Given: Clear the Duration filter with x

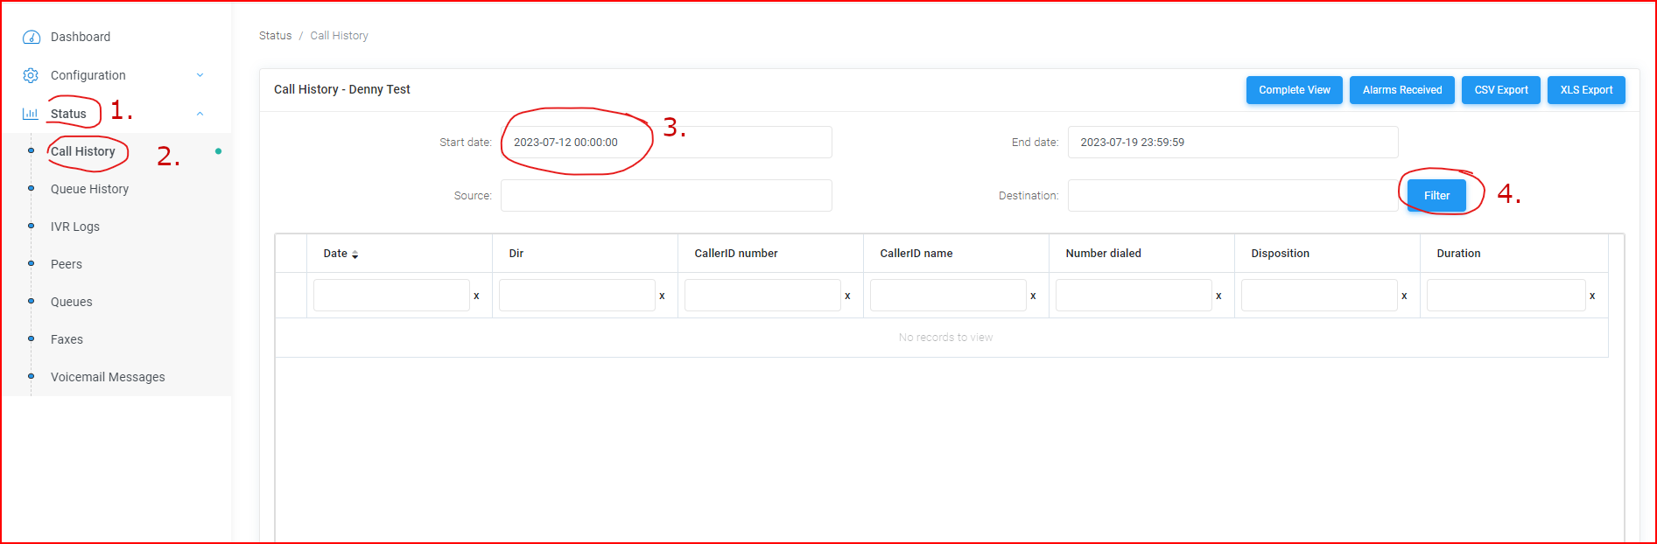Looking at the screenshot, I should (x=1592, y=296).
